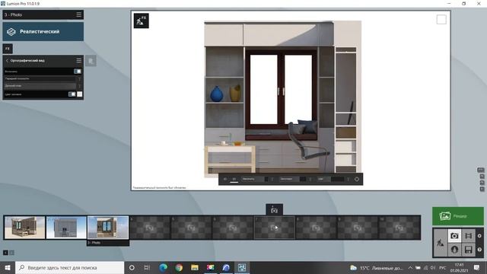The height and width of the screenshot is (274, 487).
Task: Select the 3 - Photo thumbnail
Action: pos(108,228)
